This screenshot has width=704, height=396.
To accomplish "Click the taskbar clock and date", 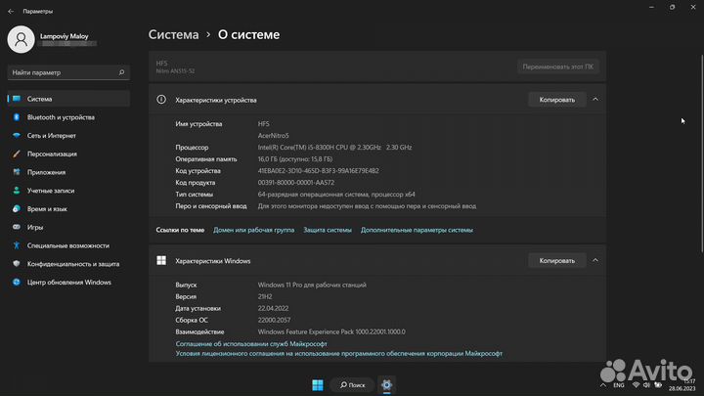I will [x=682, y=385].
